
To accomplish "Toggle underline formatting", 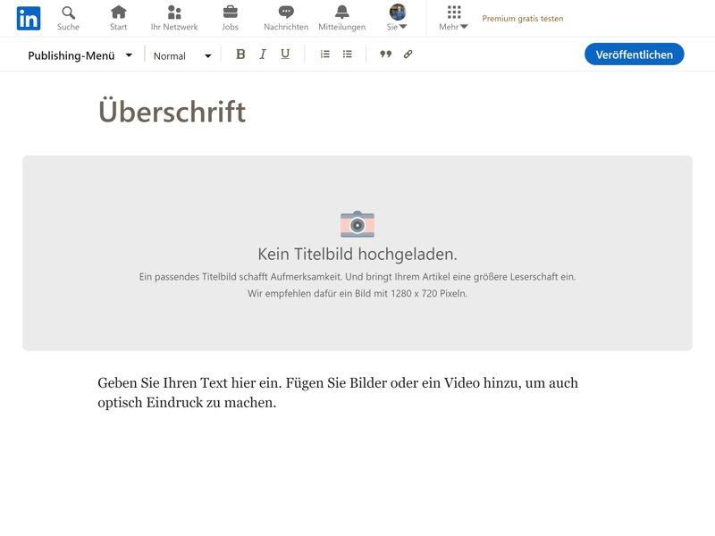I will (285, 54).
